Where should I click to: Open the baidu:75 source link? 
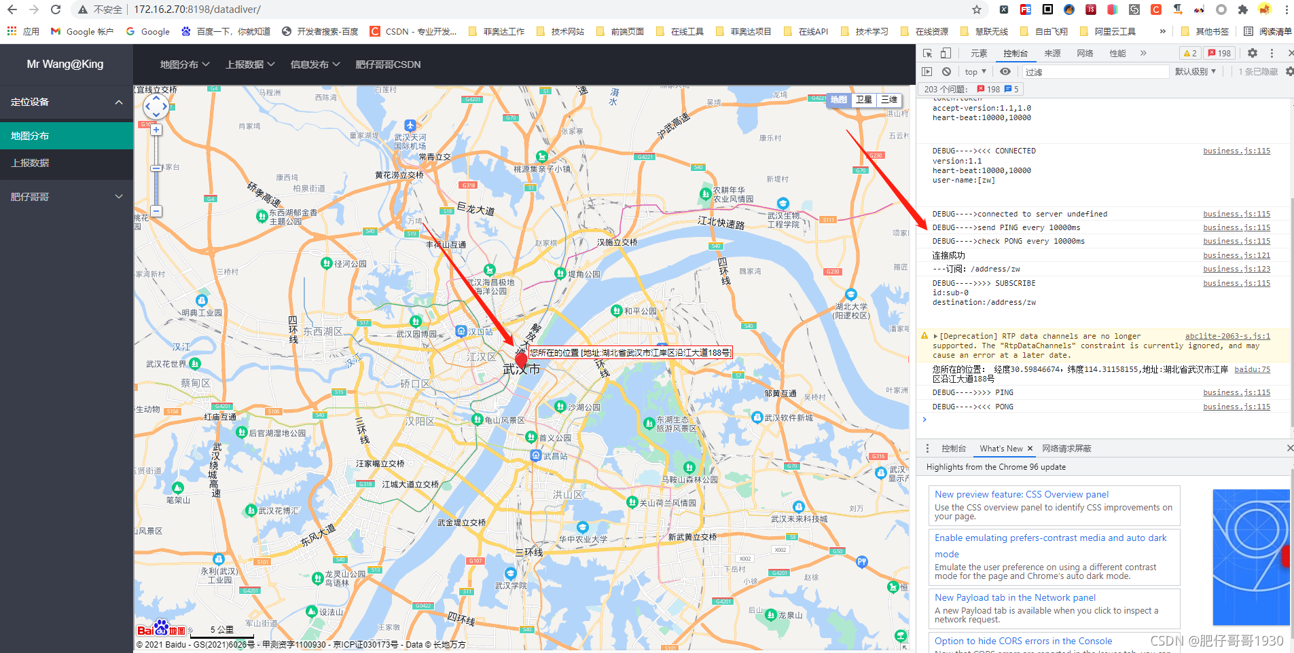[1252, 369]
